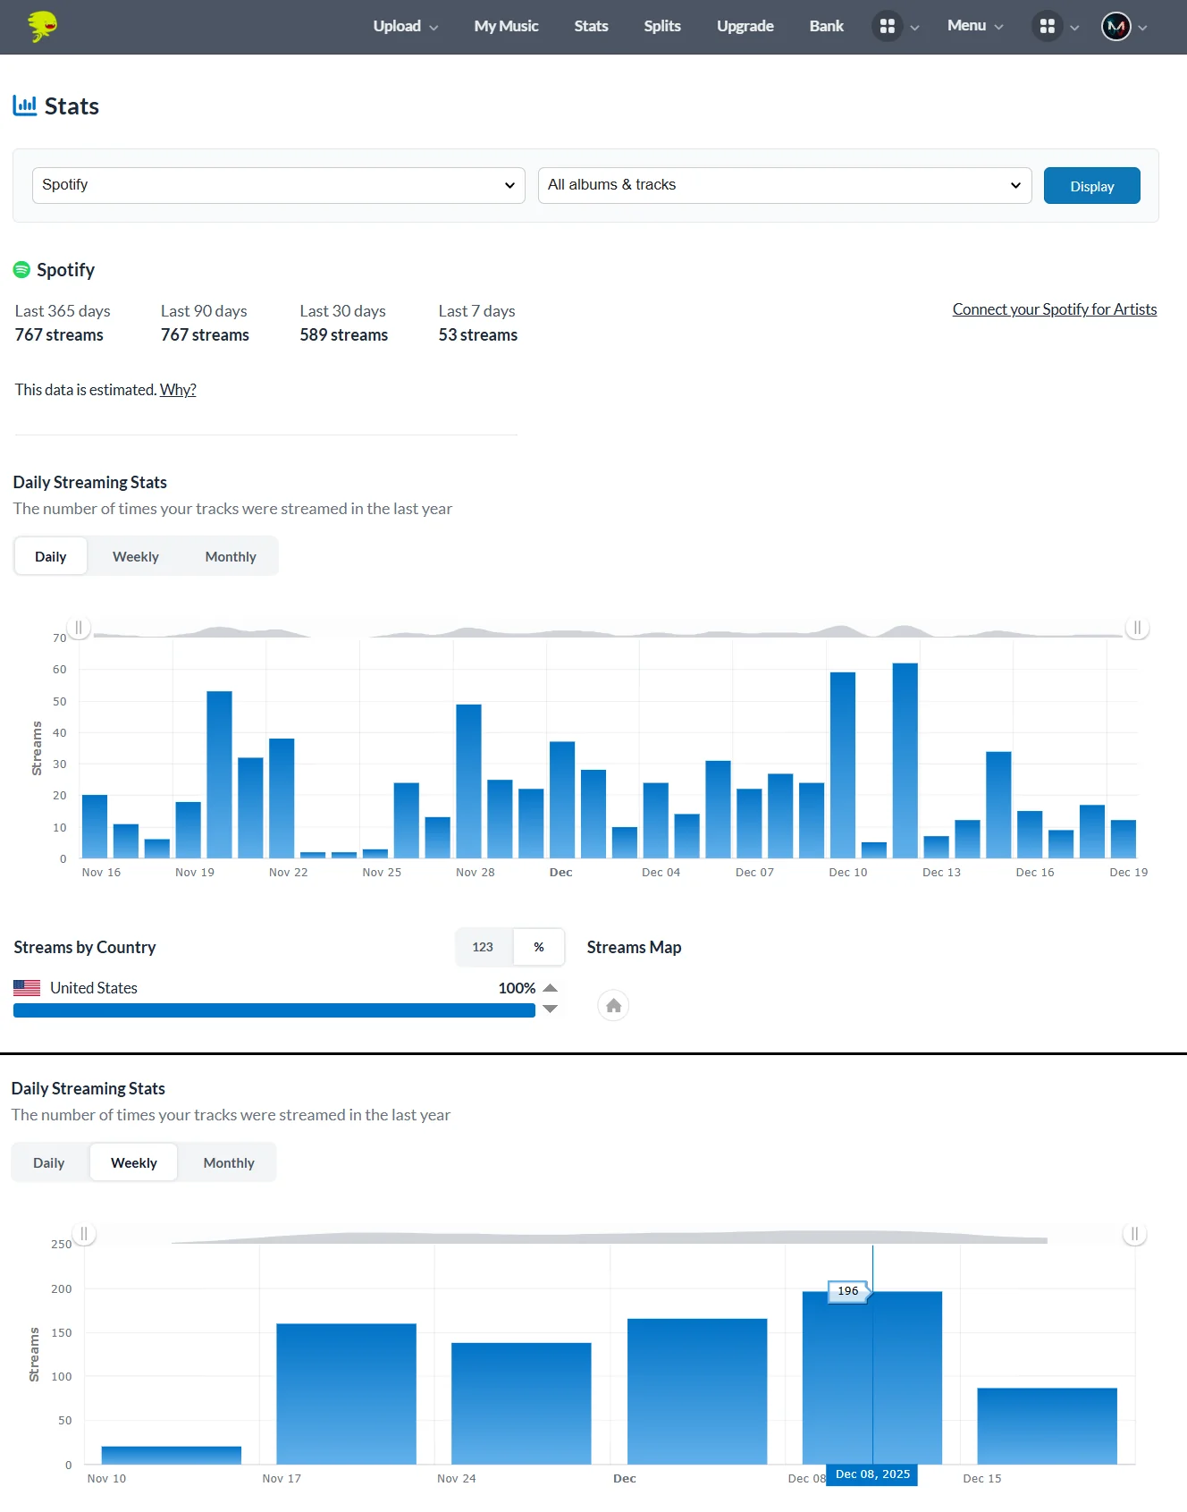1187x1512 pixels.
Task: Click the Nov 17 weekly bar
Action: point(346,1393)
